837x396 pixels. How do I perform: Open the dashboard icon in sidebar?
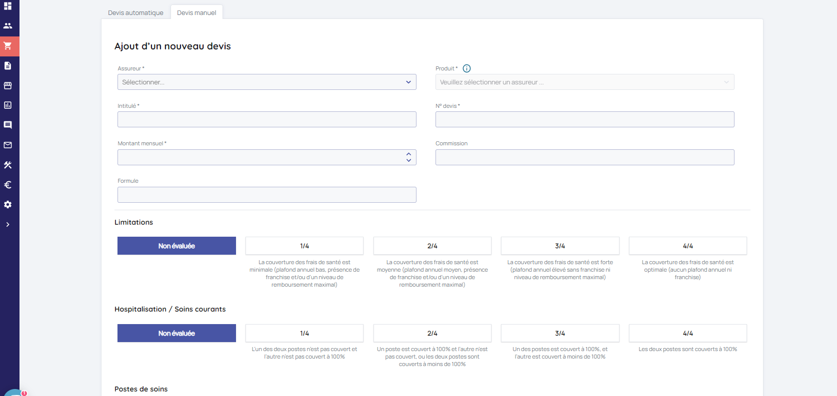(8, 6)
